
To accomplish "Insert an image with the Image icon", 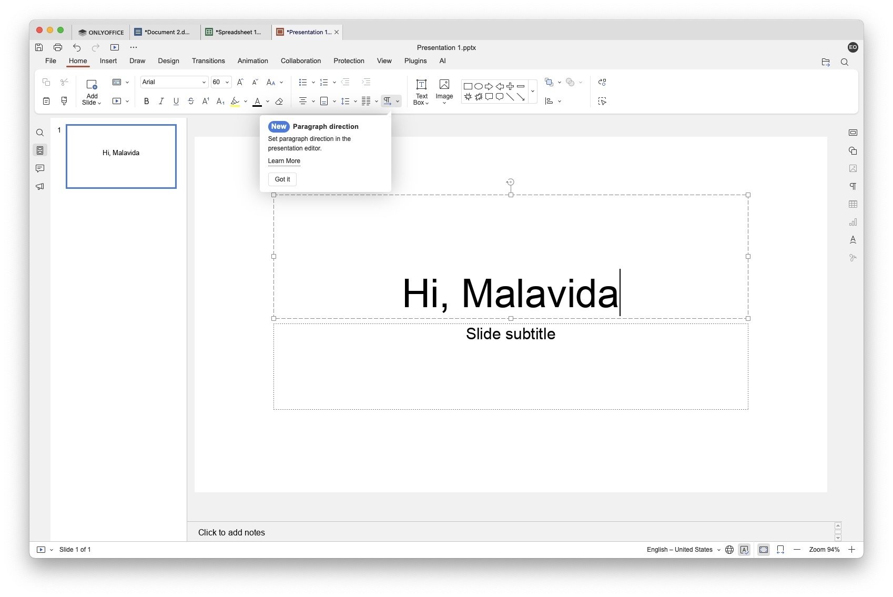I will 444,90.
